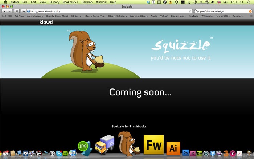The image size is (254, 159).
Task: Open Skype from the Dock
Action: coord(59,153)
